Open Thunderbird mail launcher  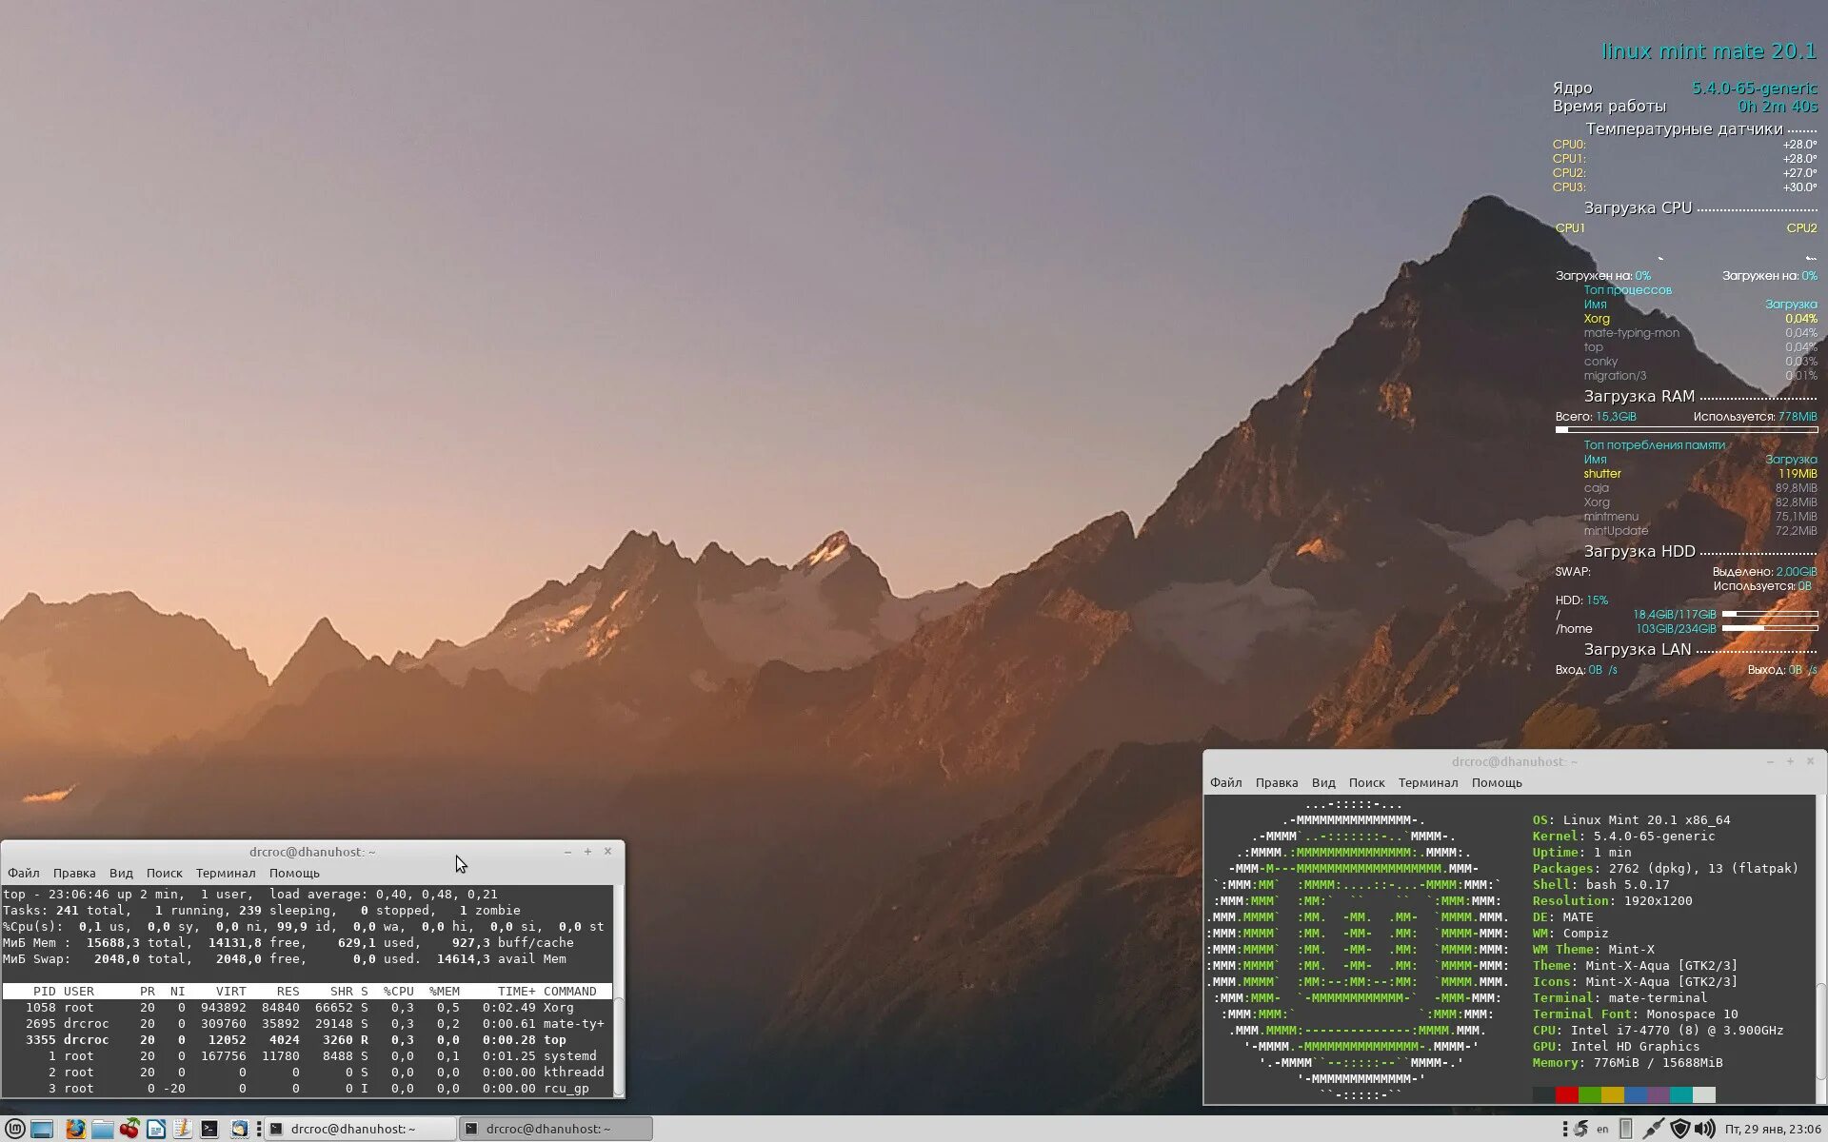[240, 1129]
